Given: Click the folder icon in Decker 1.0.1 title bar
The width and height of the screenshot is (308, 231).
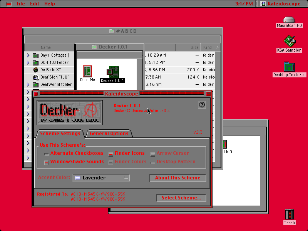Looking at the screenshot, I should point(94,47).
